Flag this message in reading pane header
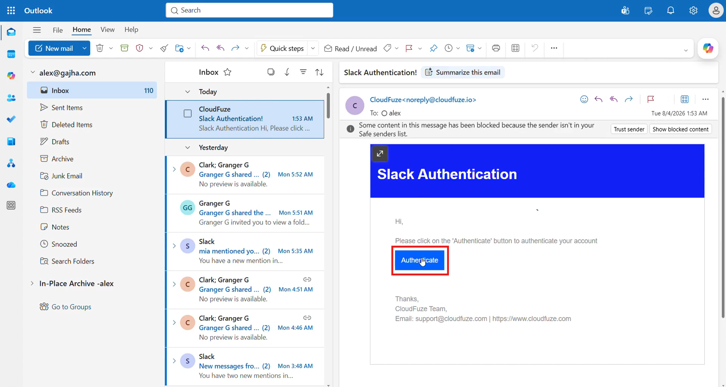Screen dimensions: 726x387 651,99
